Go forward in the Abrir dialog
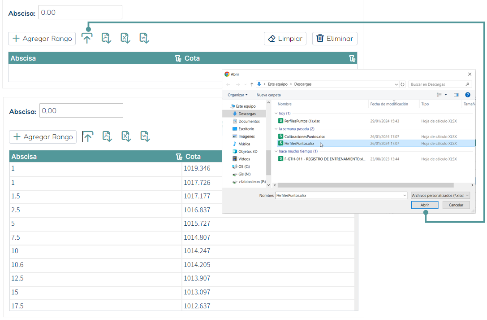 (237, 84)
